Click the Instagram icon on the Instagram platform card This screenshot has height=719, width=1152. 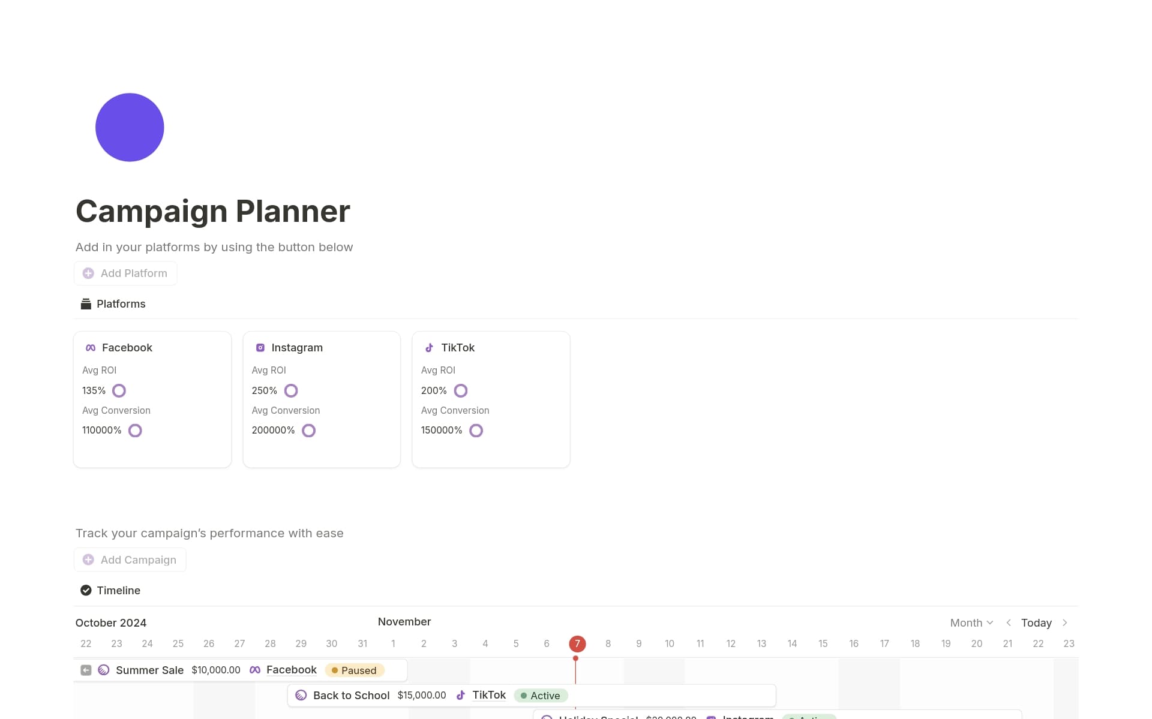(x=260, y=347)
